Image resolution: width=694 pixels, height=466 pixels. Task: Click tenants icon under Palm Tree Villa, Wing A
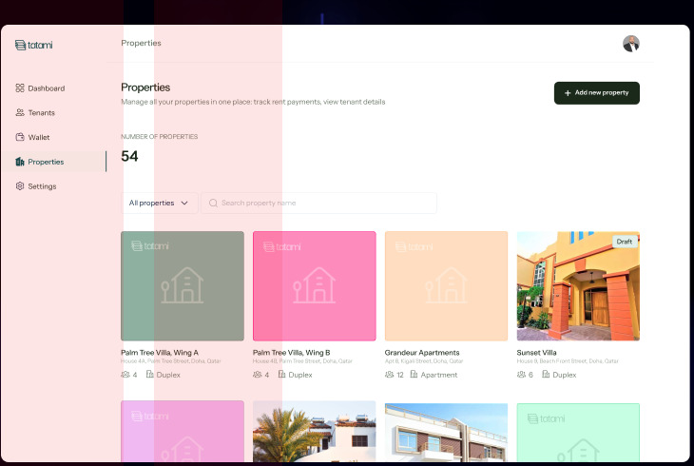pos(125,375)
